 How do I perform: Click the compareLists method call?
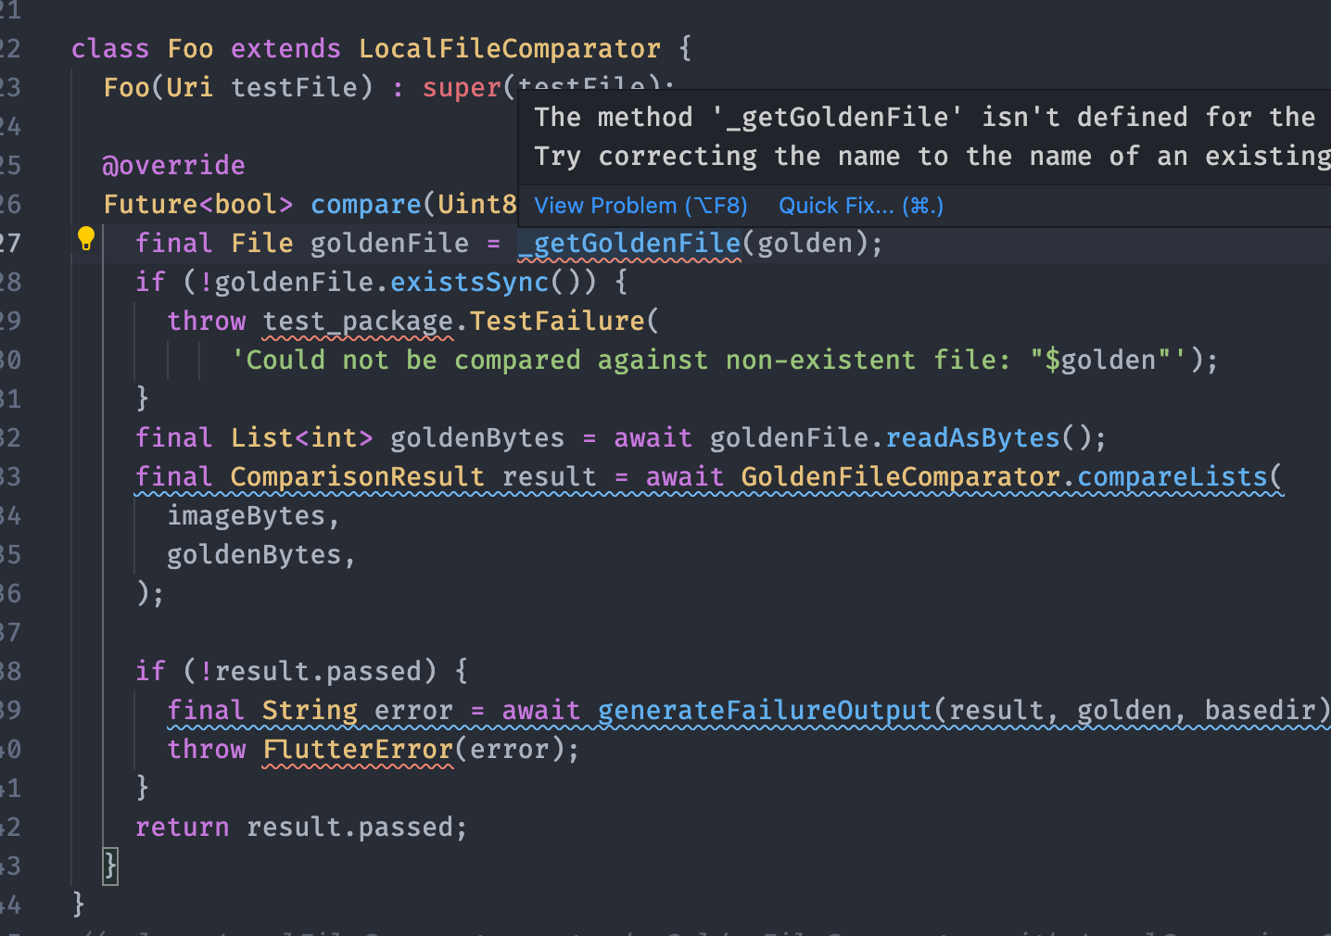coord(1172,477)
